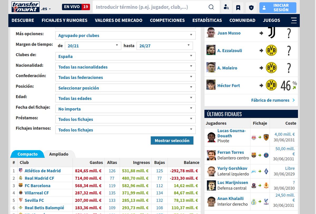Open the Préstamos dropdown
Viewport: 316px width, 214px height.
(125, 119)
